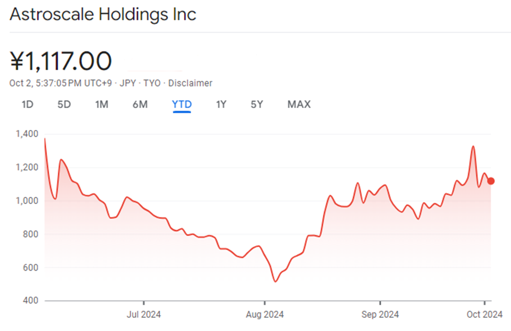Click the Oct 2024 axis label
This screenshot has height=331, width=511.
pyautogui.click(x=485, y=315)
